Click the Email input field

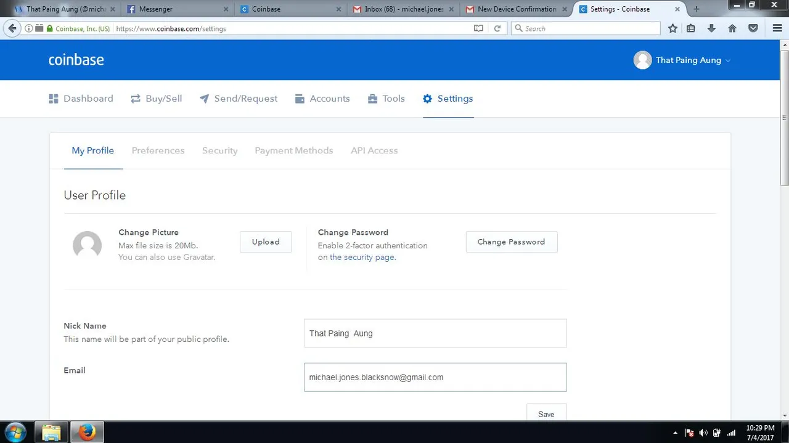click(x=435, y=377)
